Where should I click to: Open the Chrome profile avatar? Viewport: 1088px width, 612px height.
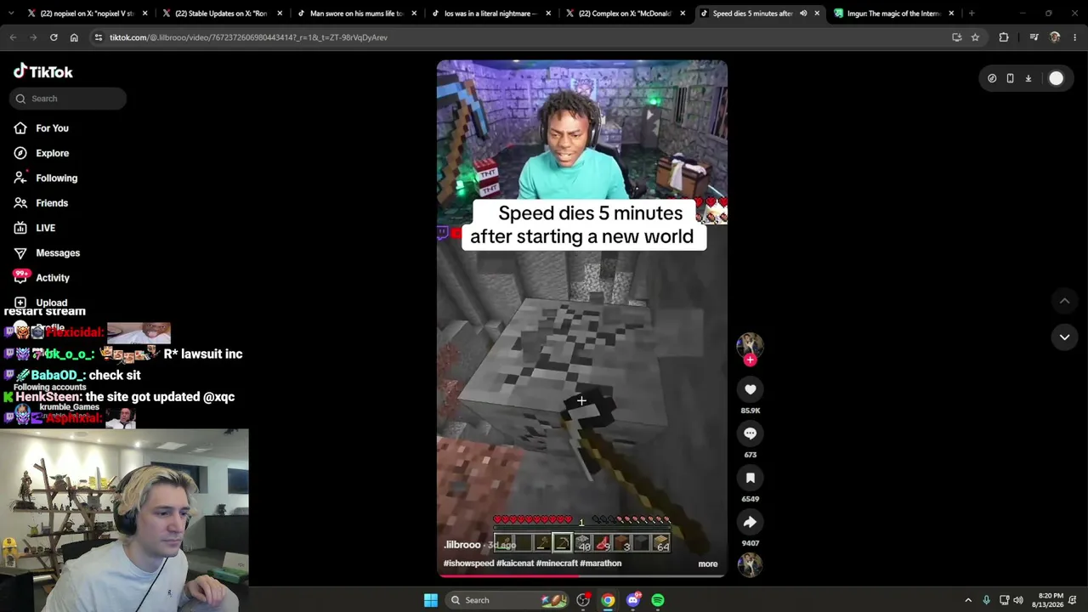tap(1055, 37)
